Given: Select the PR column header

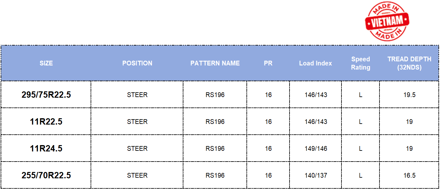Looking at the screenshot, I should [x=268, y=63].
